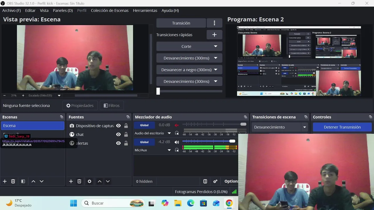Delete the selected scene with the trash icon
Viewport: 374px width, 210px height.
click(13, 181)
